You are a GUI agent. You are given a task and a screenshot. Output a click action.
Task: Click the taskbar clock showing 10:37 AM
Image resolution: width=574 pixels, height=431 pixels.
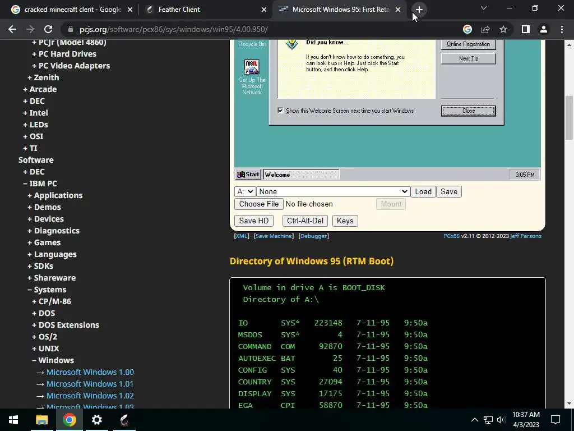pyautogui.click(x=526, y=420)
